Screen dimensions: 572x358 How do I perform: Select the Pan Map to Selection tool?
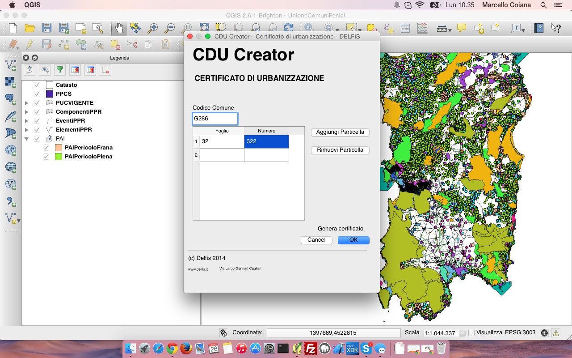pyautogui.click(x=135, y=28)
